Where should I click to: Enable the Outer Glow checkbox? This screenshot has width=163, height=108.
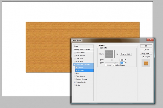[75, 59]
